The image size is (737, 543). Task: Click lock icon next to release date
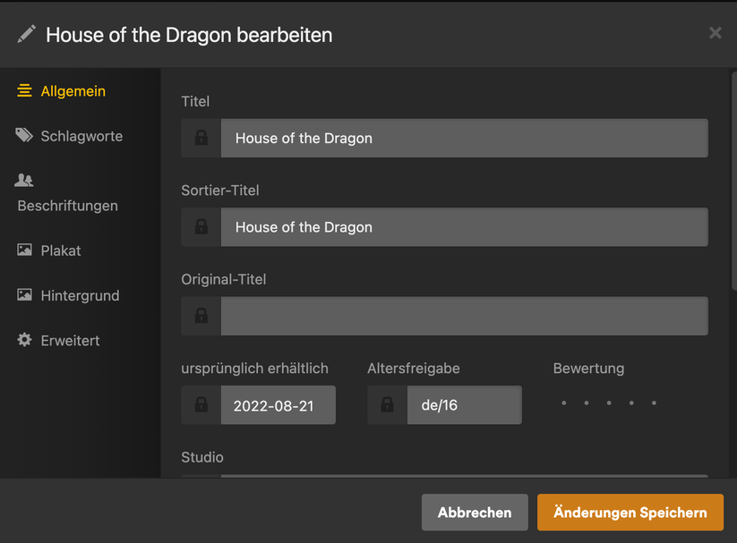point(201,405)
